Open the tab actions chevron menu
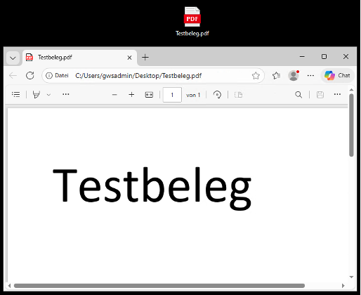The width and height of the screenshot is (361, 295). point(13,58)
